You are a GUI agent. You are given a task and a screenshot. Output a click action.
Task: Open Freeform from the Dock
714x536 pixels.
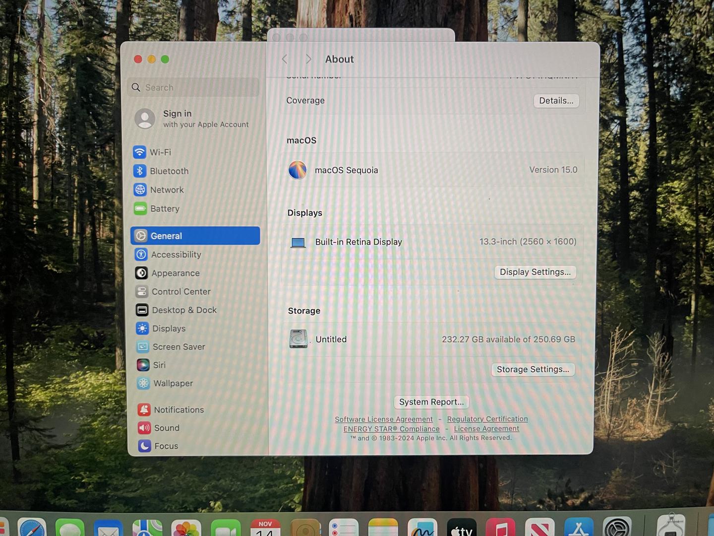pyautogui.click(x=422, y=528)
